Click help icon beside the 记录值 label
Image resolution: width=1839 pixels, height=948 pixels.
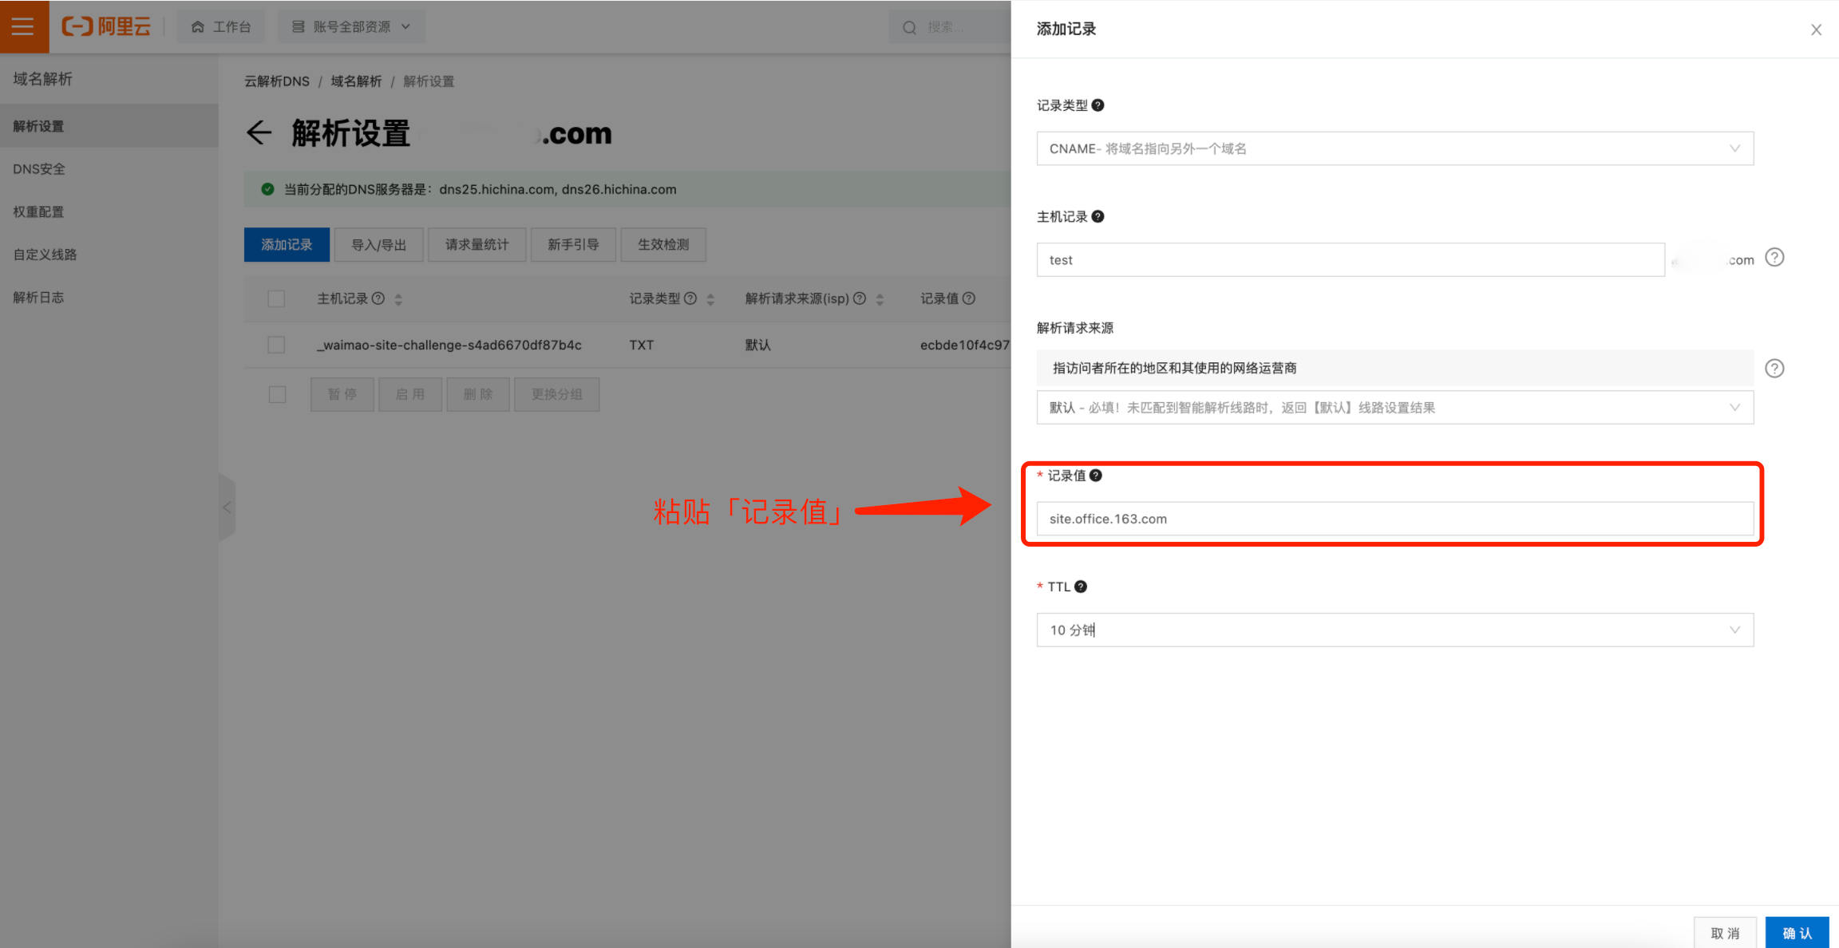1096,476
